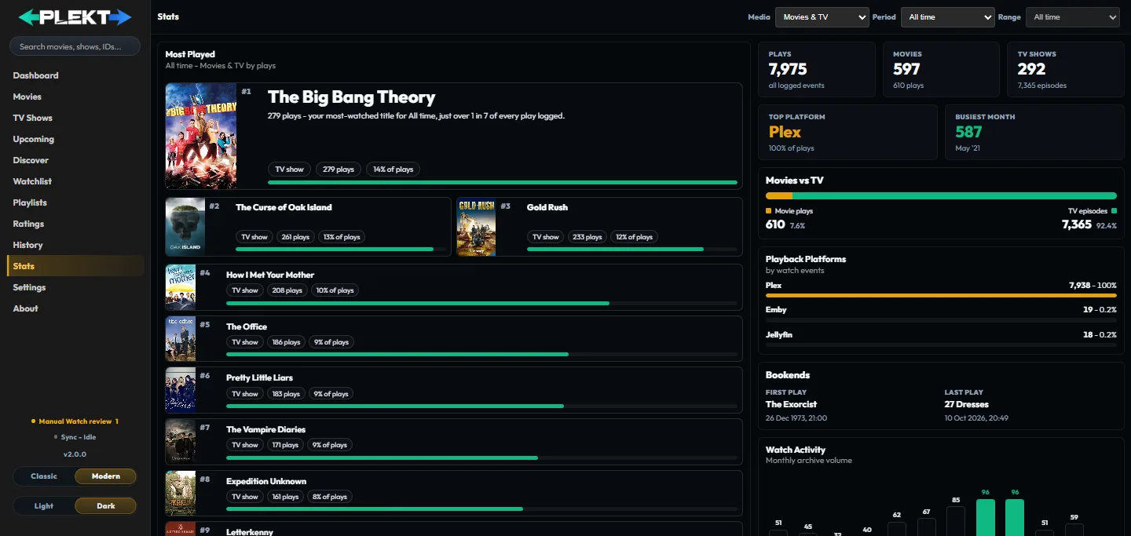Open the Gold Rush poster thumbnail
This screenshot has width=1131, height=536.
pyautogui.click(x=477, y=227)
